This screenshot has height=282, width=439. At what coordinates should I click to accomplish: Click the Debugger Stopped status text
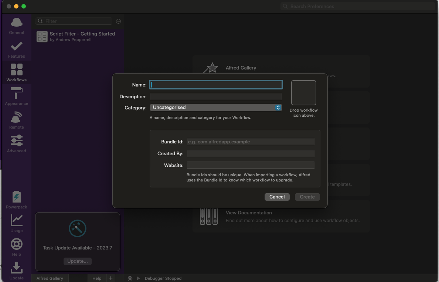point(163,278)
